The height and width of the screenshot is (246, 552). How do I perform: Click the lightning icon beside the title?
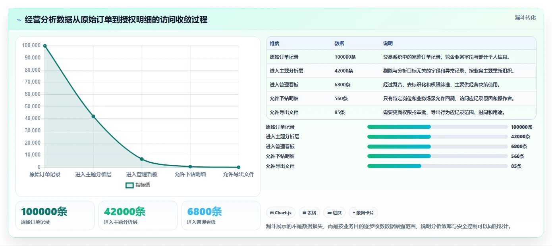click(19, 20)
